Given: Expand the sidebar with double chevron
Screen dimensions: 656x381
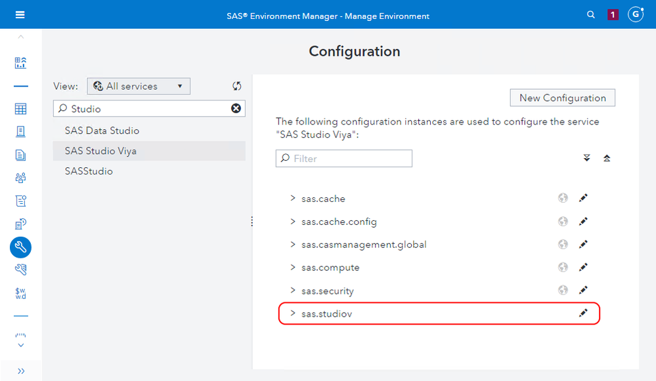Looking at the screenshot, I should pos(21,371).
